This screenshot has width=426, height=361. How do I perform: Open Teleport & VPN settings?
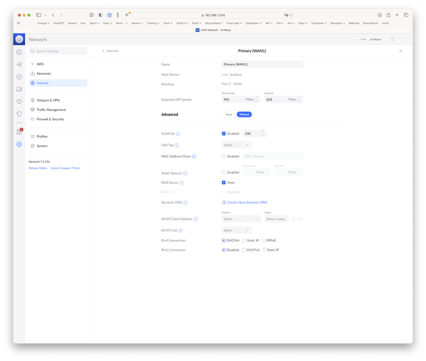(58, 100)
